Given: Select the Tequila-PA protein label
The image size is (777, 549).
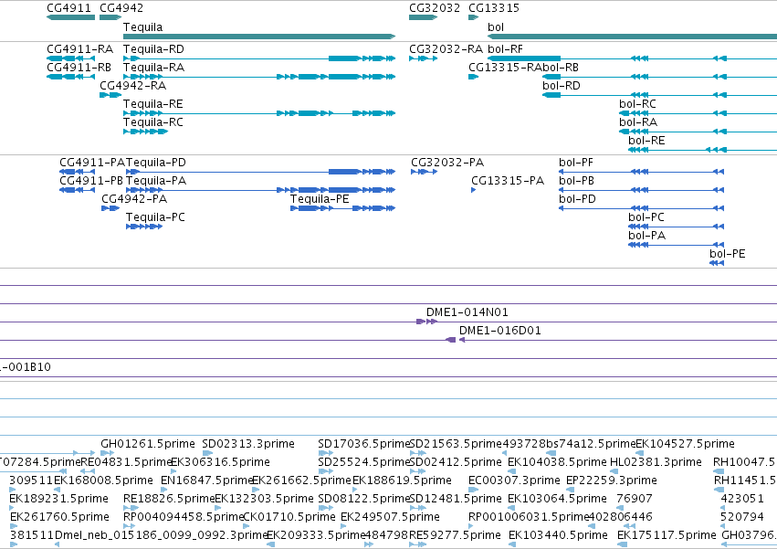Looking at the screenshot, I should [156, 181].
